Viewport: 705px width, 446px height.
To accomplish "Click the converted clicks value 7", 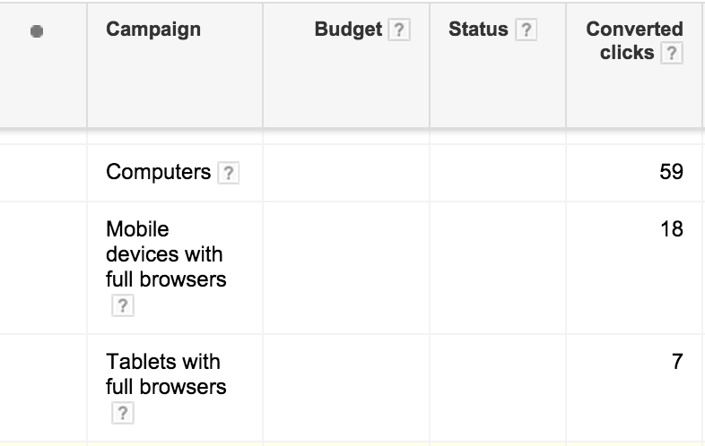I will point(677,362).
